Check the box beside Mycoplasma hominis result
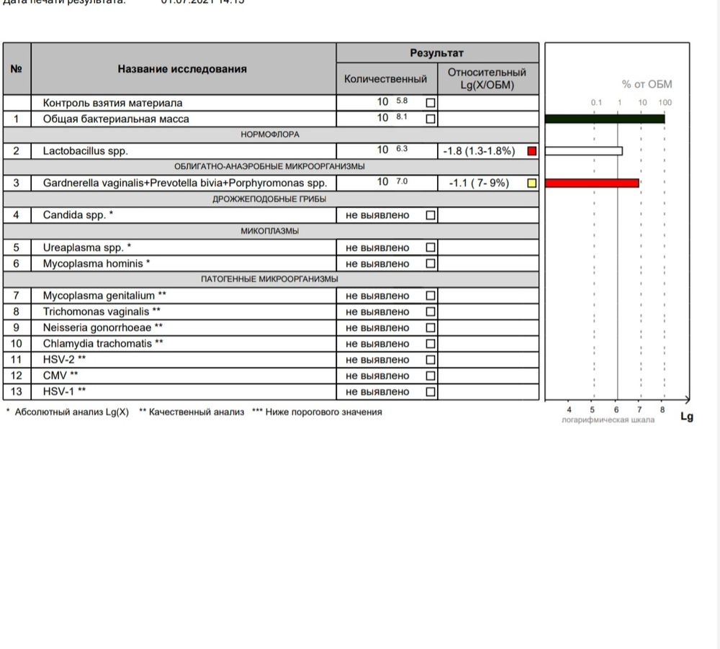This screenshot has height=649, width=720. point(431,263)
